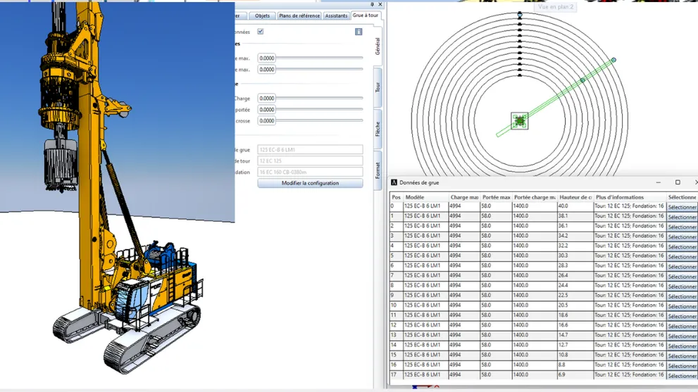Click the pin icon on the palette header
Viewport: 698px width, 392px height.
click(x=373, y=4)
